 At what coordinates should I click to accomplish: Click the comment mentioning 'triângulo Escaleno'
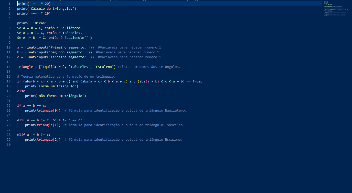coord(123,140)
